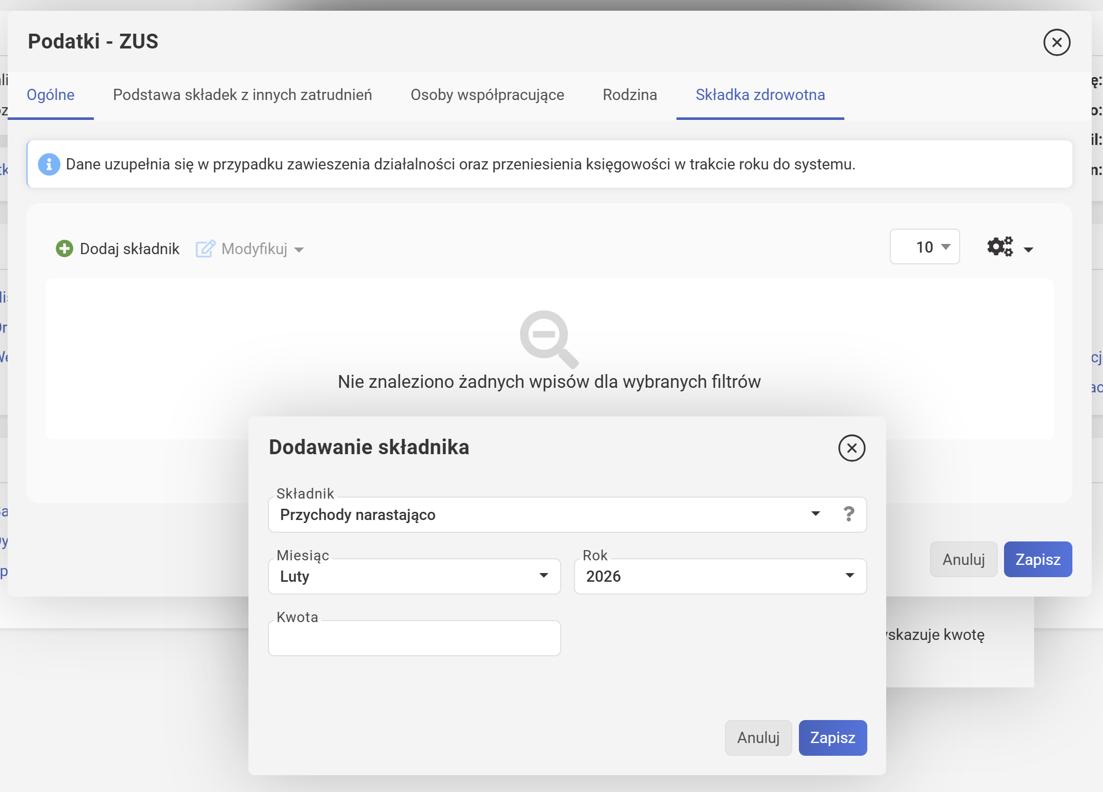Click the blue info icon in notice banner
Image resolution: width=1103 pixels, height=792 pixels.
[x=49, y=164]
